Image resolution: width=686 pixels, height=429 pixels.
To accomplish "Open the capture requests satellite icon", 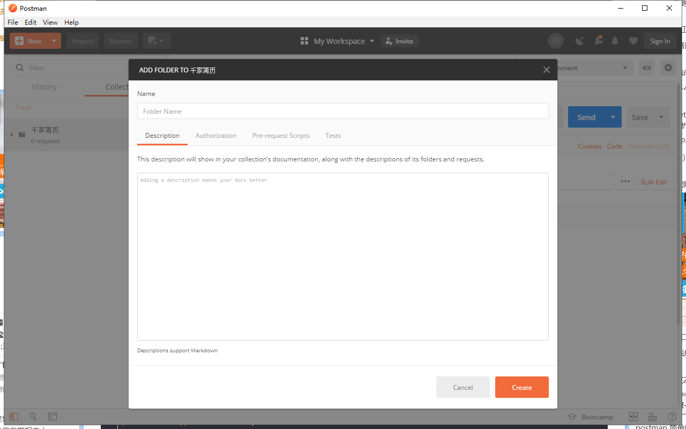I will pos(580,41).
